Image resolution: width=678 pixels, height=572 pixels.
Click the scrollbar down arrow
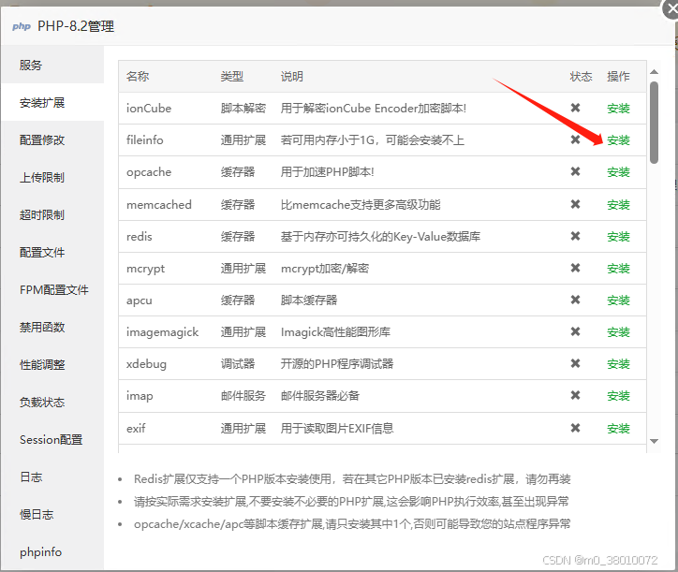pos(655,442)
